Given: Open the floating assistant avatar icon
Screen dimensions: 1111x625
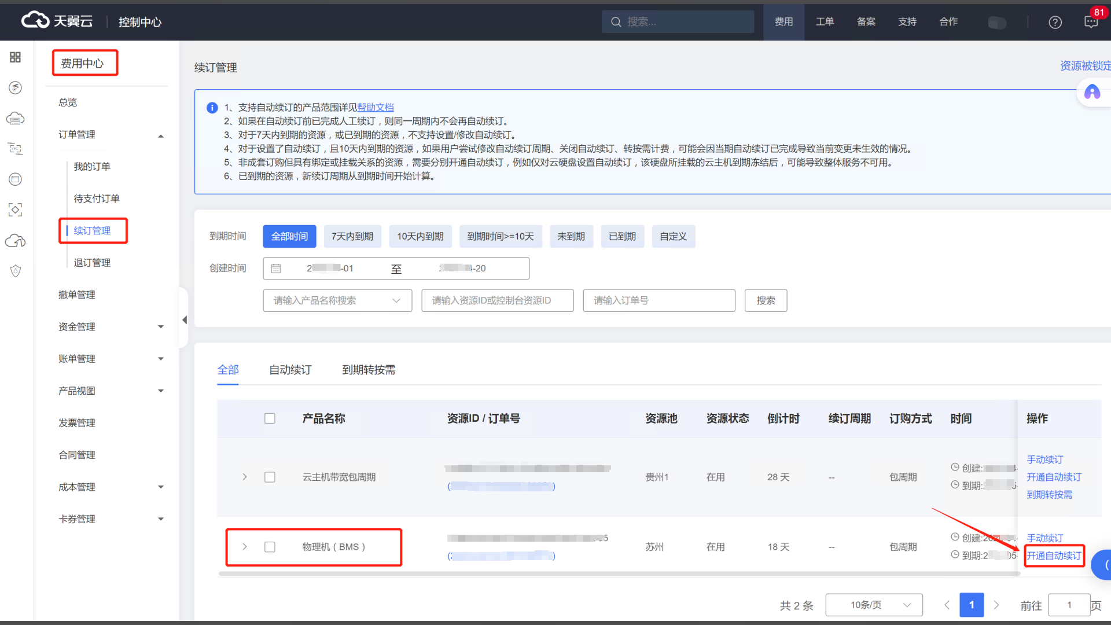Looking at the screenshot, I should click(x=1092, y=92).
